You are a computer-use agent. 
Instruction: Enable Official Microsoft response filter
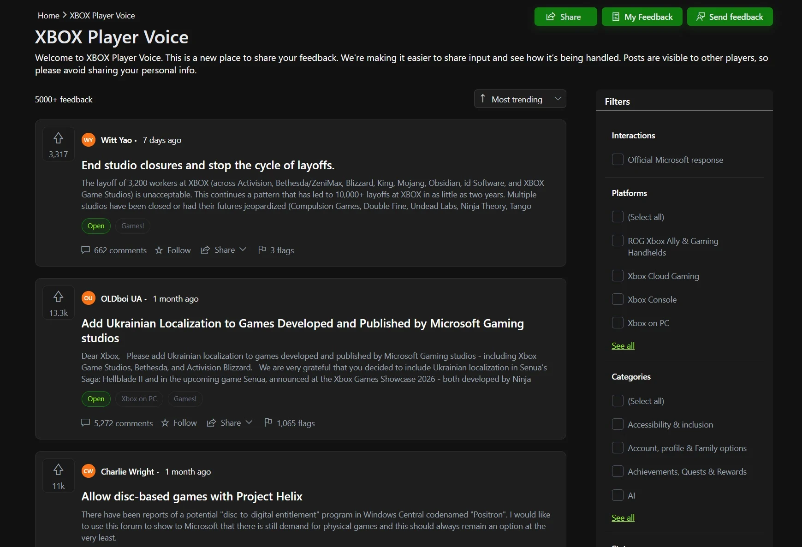point(618,160)
